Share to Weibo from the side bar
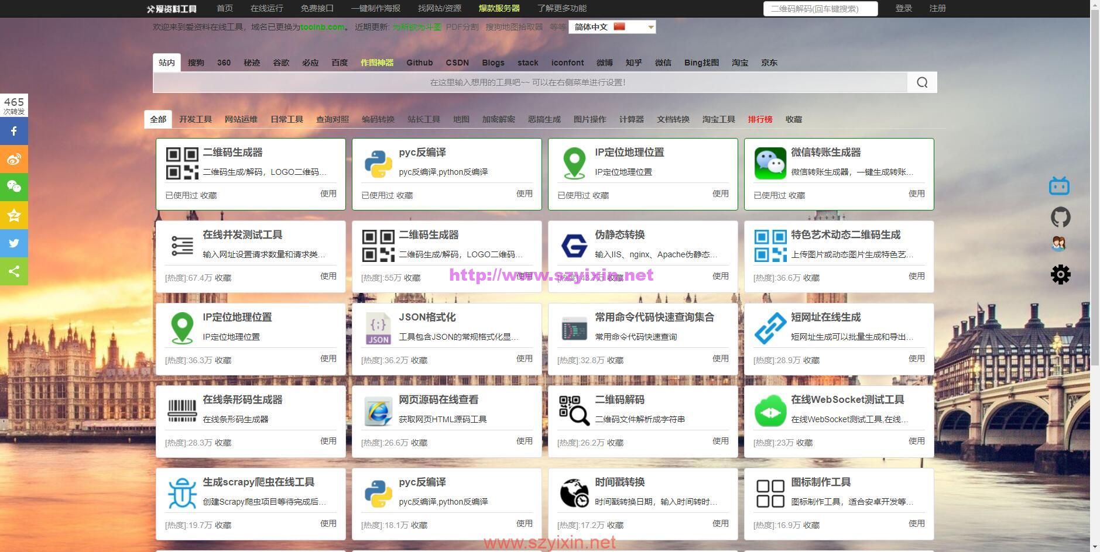 (14, 160)
